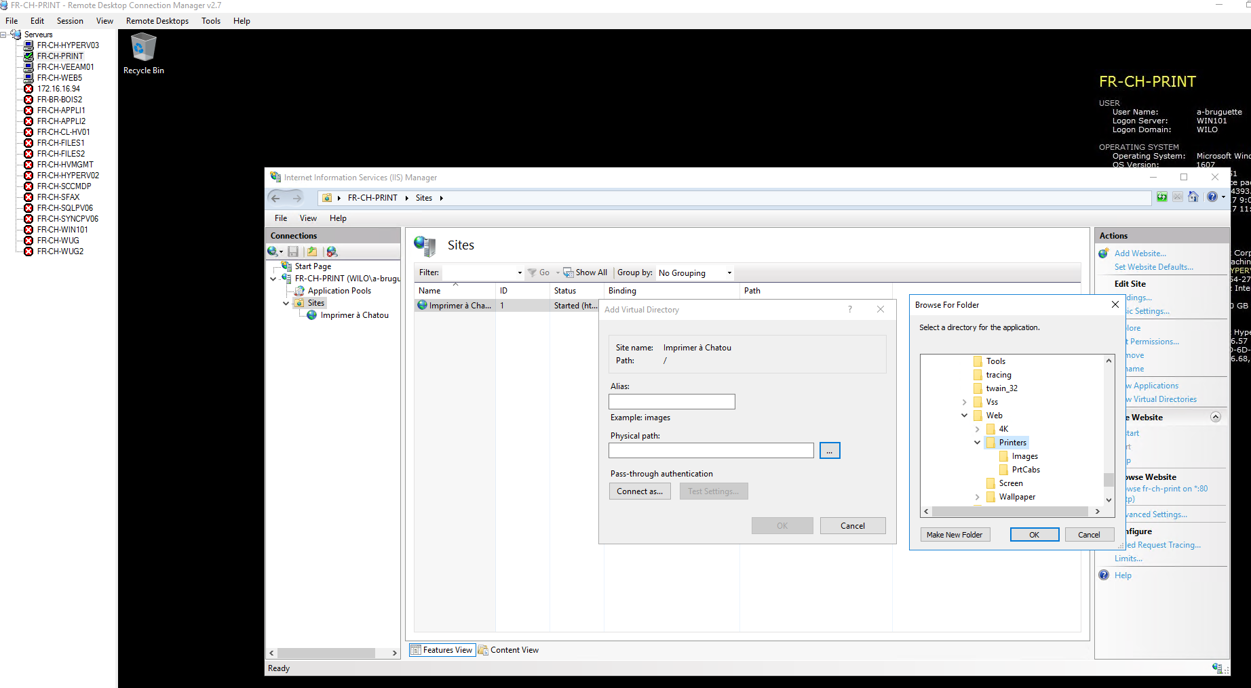Viewport: 1251px width, 688px height.
Task: Open the Remote Desktops menu
Action: coord(157,21)
